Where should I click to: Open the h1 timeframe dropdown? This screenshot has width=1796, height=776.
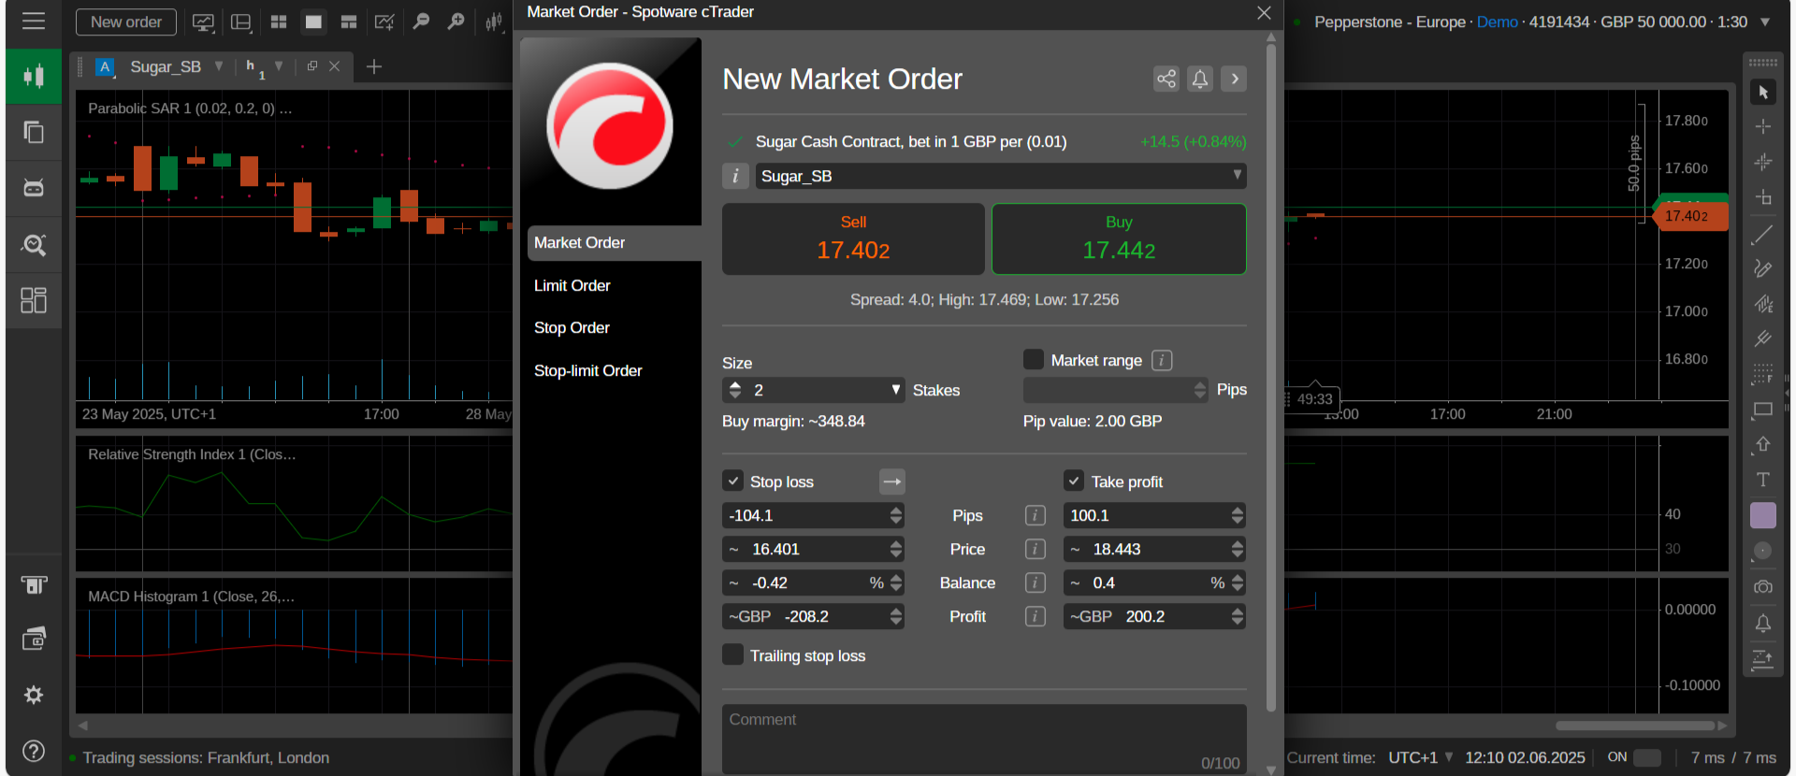pyautogui.click(x=278, y=66)
